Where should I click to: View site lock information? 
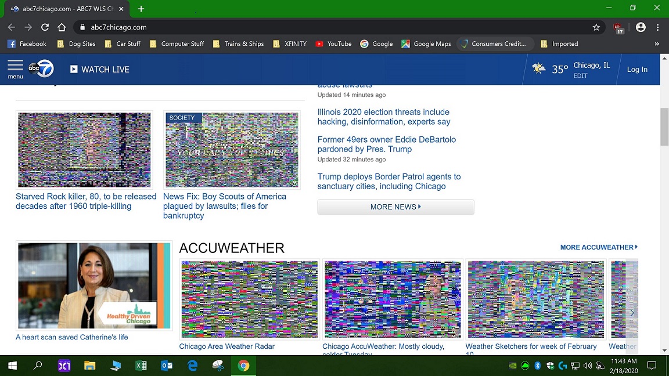[x=83, y=27]
